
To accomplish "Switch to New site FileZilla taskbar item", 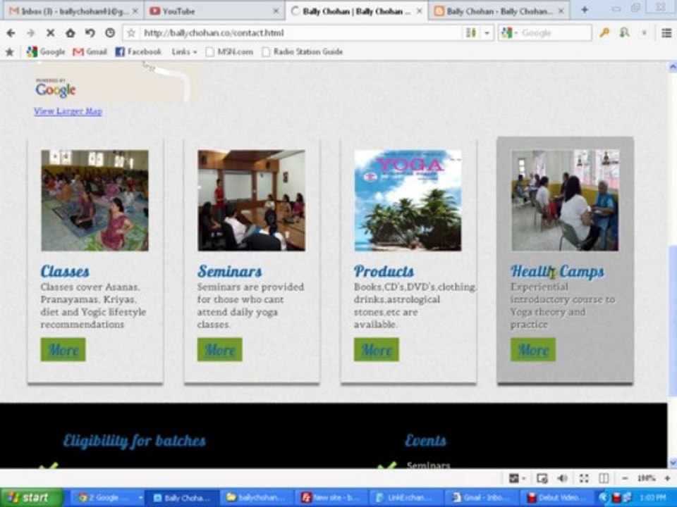I will pos(330,498).
